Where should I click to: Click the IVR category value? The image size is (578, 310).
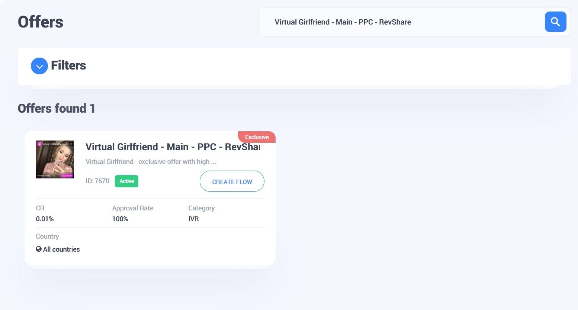pyautogui.click(x=193, y=219)
